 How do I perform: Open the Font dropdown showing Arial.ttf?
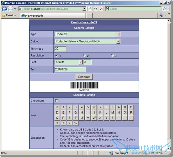(x=69, y=62)
